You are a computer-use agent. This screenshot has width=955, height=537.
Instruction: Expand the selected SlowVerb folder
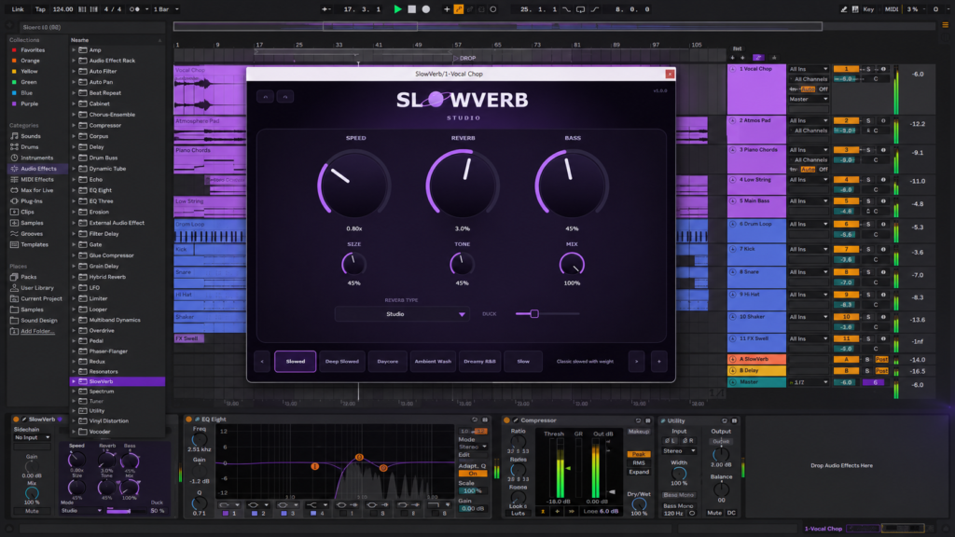click(x=74, y=381)
